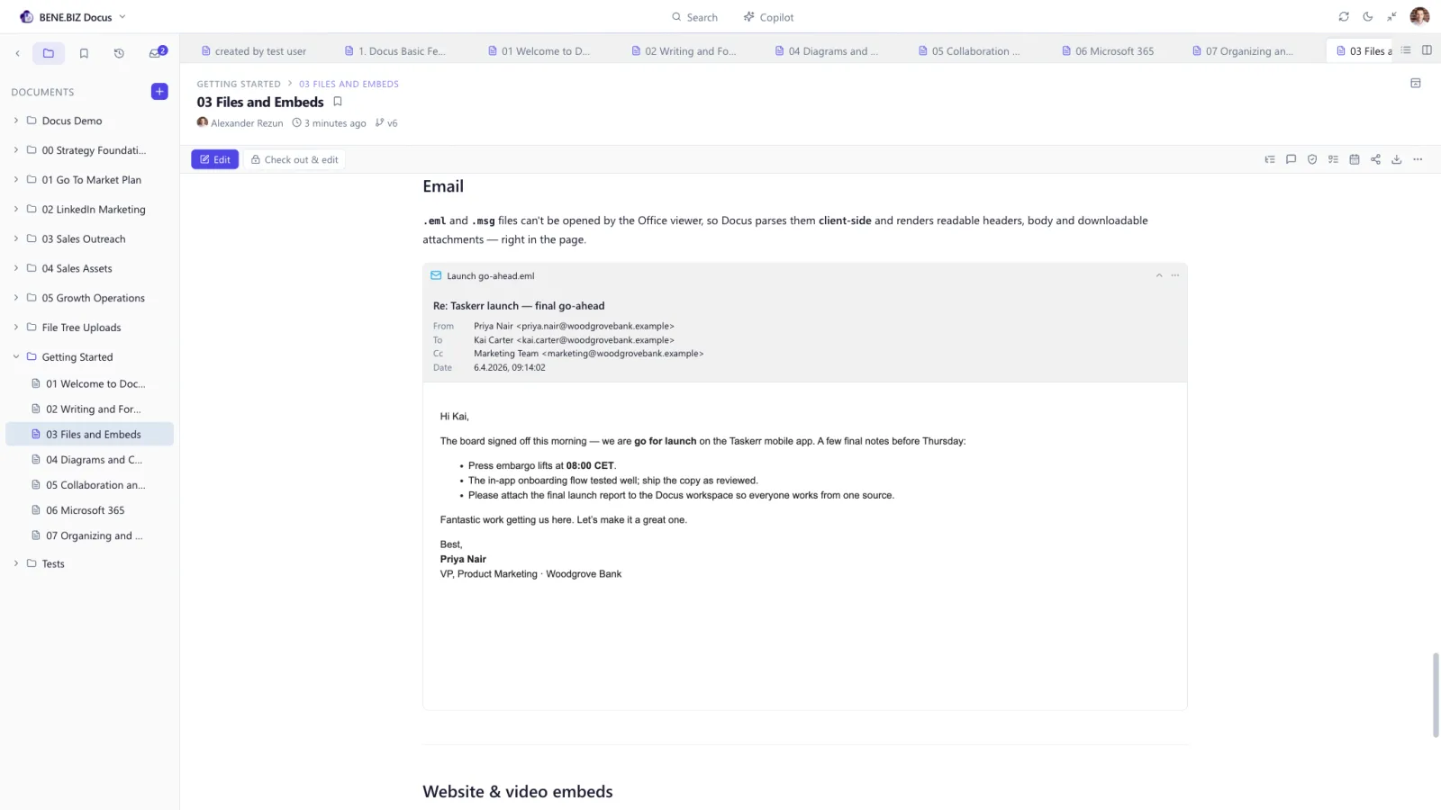Open more document actions ellipsis menu

tap(1418, 159)
